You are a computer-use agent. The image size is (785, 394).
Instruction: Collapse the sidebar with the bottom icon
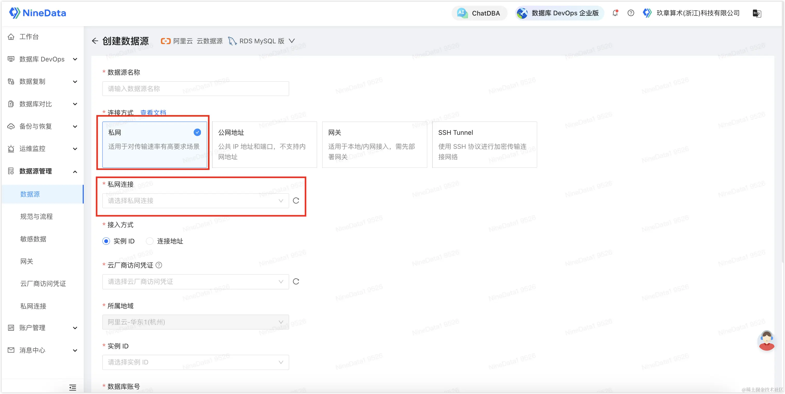[72, 387]
